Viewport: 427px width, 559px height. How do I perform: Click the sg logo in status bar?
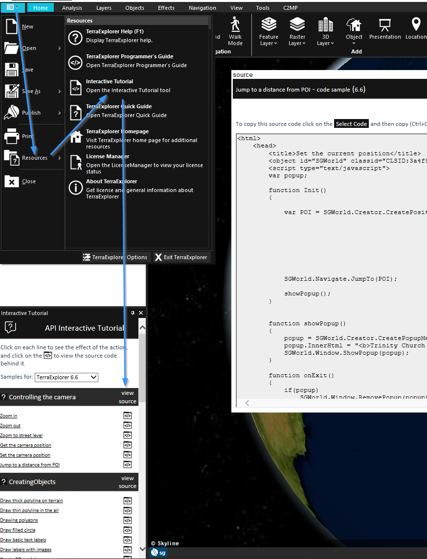pyautogui.click(x=158, y=553)
